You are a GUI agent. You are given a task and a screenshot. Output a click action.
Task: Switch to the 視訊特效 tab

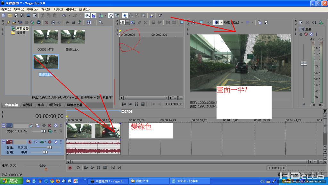tap(55, 105)
